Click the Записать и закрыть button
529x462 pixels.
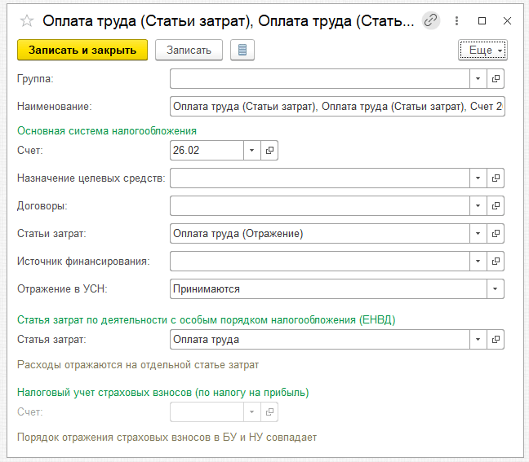(82, 50)
